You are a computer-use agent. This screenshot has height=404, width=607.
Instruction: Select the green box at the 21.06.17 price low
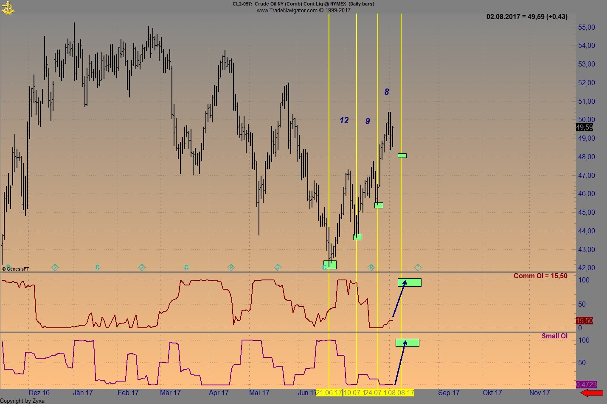(x=330, y=265)
